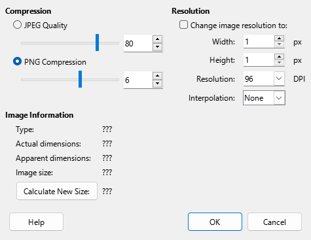This screenshot has height=240, width=311.
Task: Decrease JPEG Quality with down arrow
Action: [157, 47]
